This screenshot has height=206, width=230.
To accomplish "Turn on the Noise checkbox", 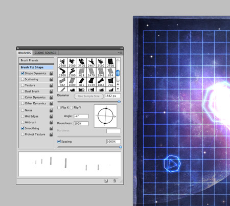I will [x=22, y=110].
